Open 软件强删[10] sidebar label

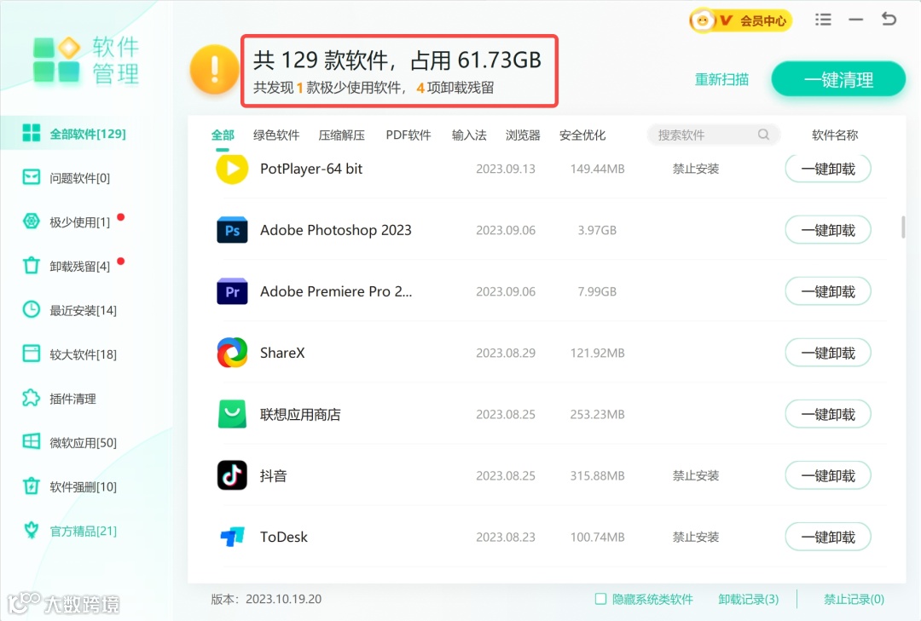[83, 486]
